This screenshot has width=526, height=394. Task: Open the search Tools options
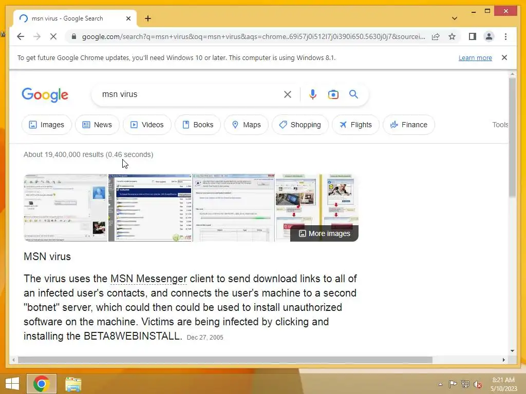(500, 125)
